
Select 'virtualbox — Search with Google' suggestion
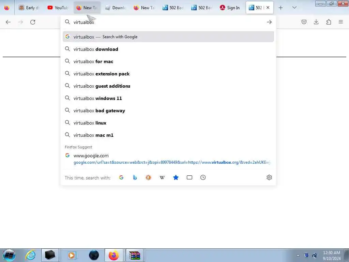click(168, 37)
